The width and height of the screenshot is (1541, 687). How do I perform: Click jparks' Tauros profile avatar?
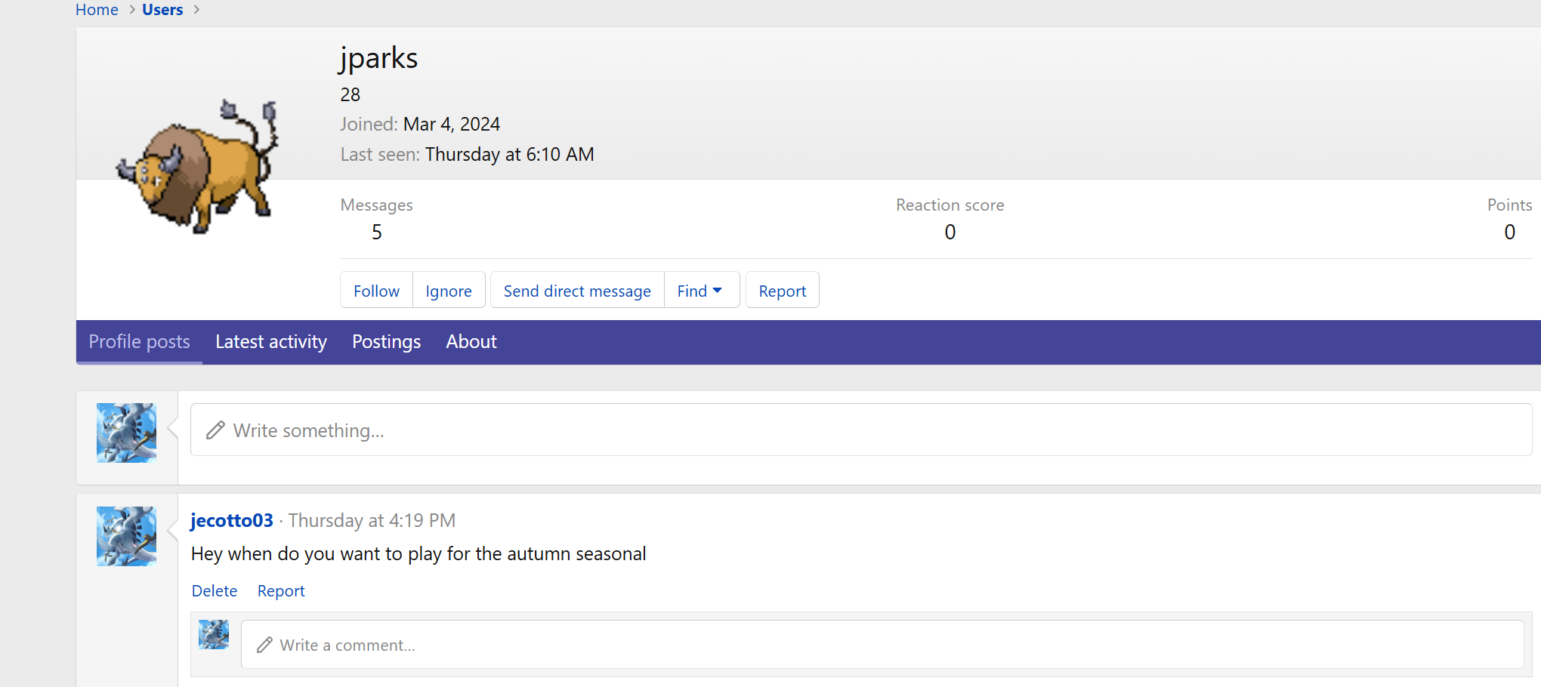pos(198,166)
